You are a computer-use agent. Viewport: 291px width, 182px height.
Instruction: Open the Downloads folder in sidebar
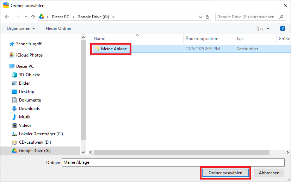29,109
